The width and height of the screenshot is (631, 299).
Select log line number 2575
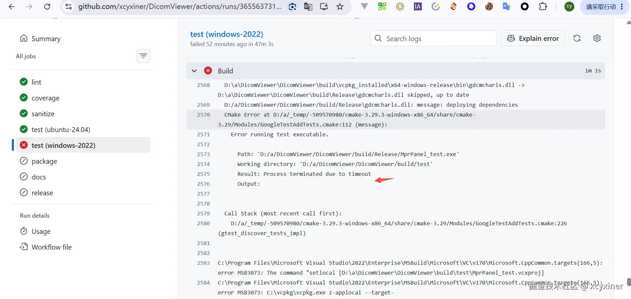pos(203,174)
